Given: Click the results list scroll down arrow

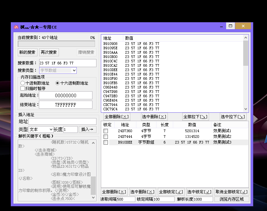Looking at the screenshot, I should coord(246,109).
